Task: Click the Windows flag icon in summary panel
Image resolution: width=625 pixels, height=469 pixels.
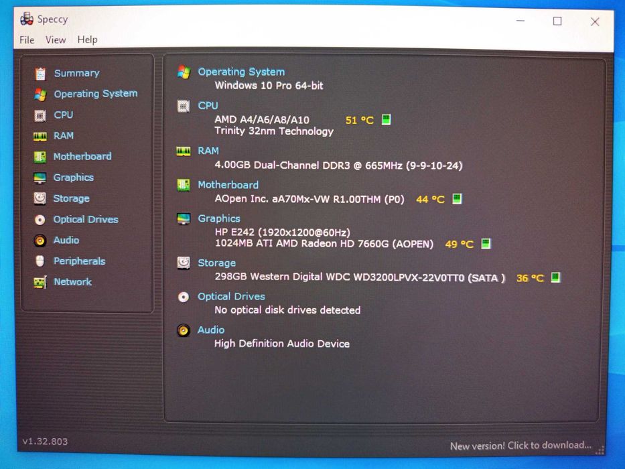Action: click(x=184, y=72)
